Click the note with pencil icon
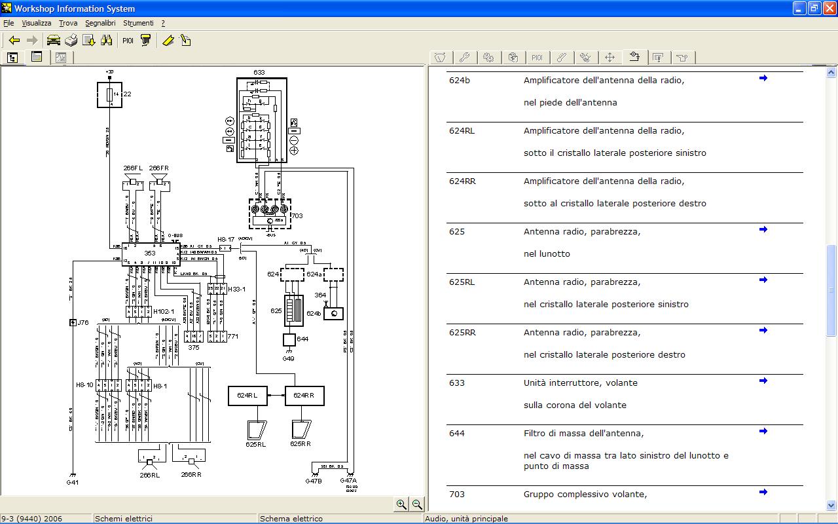838x524 pixels. tap(185, 41)
